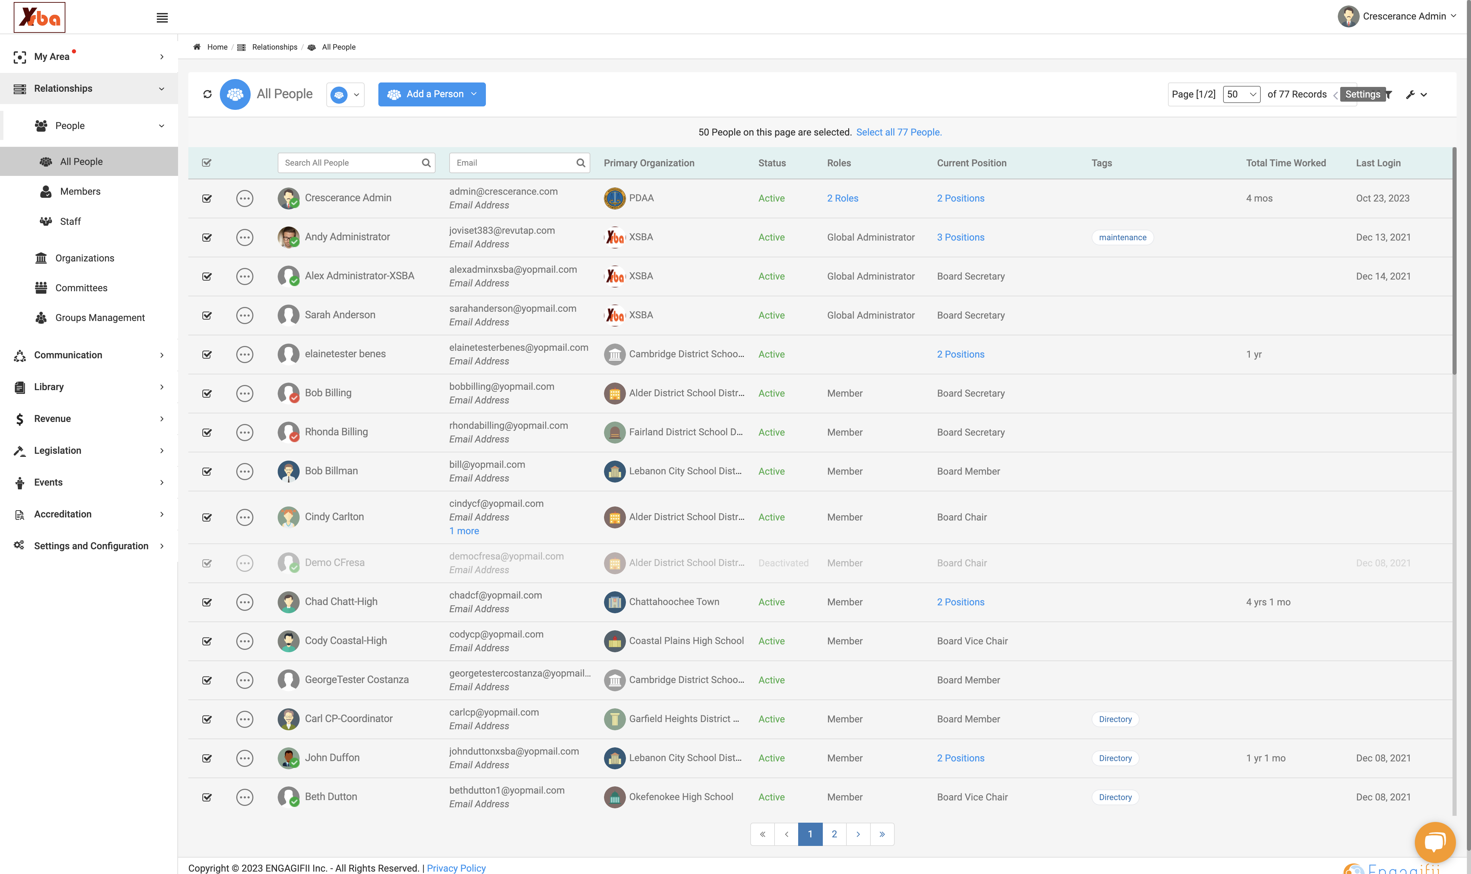Open the view selector dropdown beside All People

345,95
